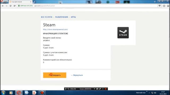170x95 pixels.
Task: Open the volume tray icon
Action: [x=155, y=93]
